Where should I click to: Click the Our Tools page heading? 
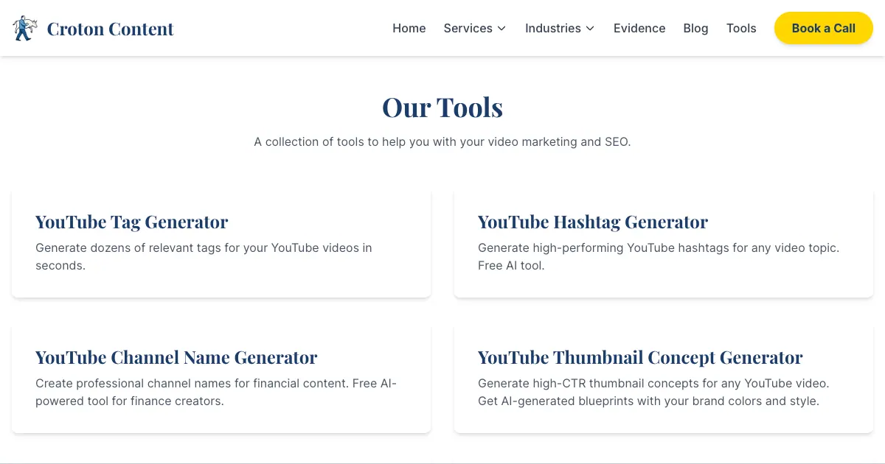pyautogui.click(x=442, y=108)
